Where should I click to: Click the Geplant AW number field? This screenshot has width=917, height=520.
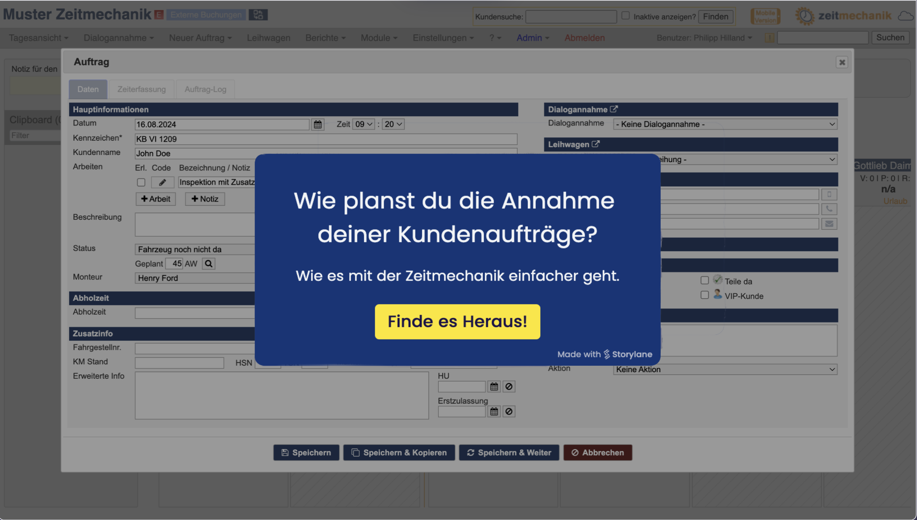click(x=174, y=264)
